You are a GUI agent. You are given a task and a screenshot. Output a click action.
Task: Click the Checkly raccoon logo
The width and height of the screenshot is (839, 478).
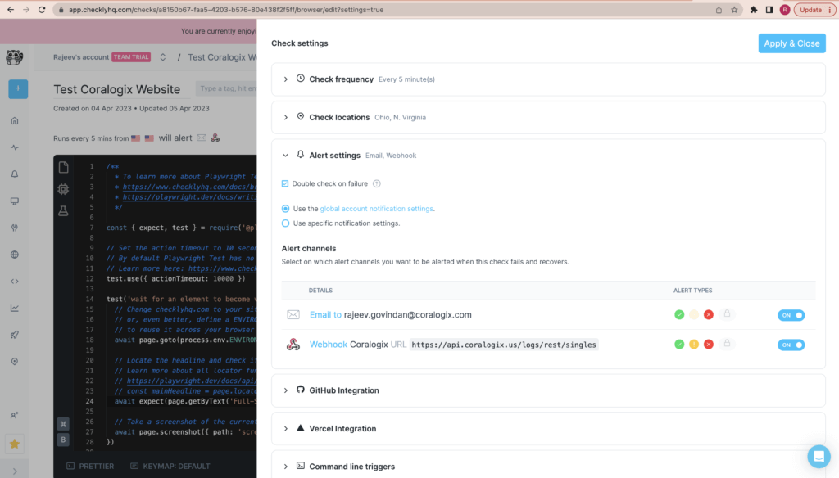pos(15,57)
